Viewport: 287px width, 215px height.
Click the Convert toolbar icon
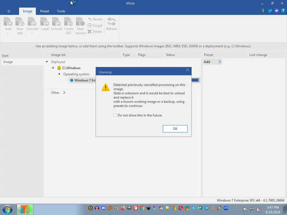[32, 22]
